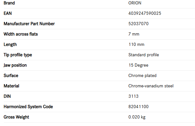Screen dimensions: 195x126
Task: Select Harmonized System Code 82041100
Action: click(x=139, y=107)
